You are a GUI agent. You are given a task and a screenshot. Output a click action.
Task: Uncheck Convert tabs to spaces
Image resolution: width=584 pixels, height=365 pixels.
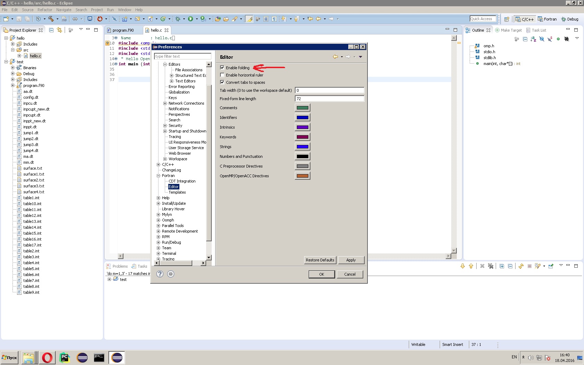[x=222, y=82]
